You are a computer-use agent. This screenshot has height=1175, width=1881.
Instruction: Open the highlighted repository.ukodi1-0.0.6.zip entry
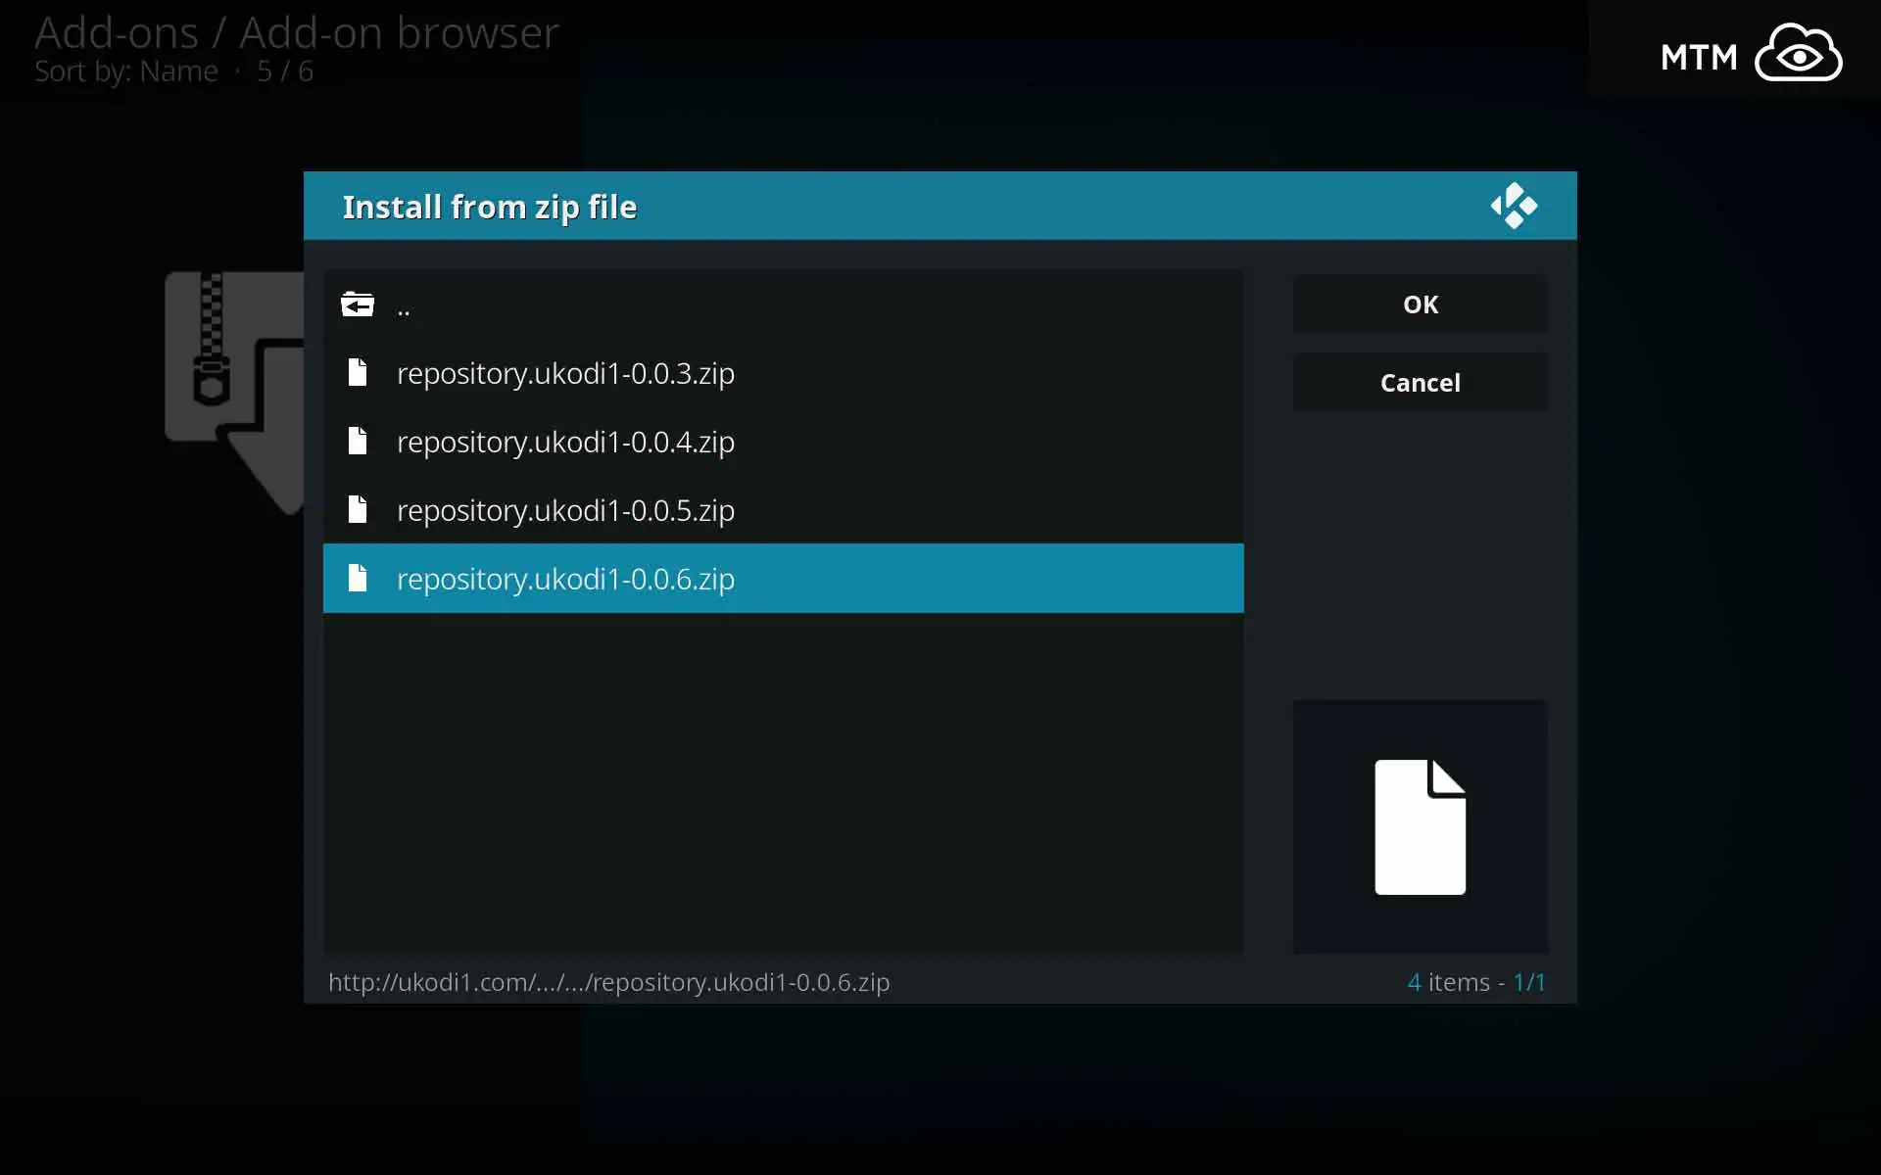565,579
